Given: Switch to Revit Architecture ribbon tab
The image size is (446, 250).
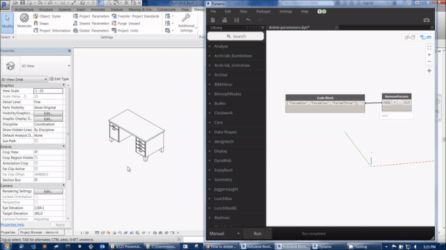Looking at the screenshot, I should 24,9.
